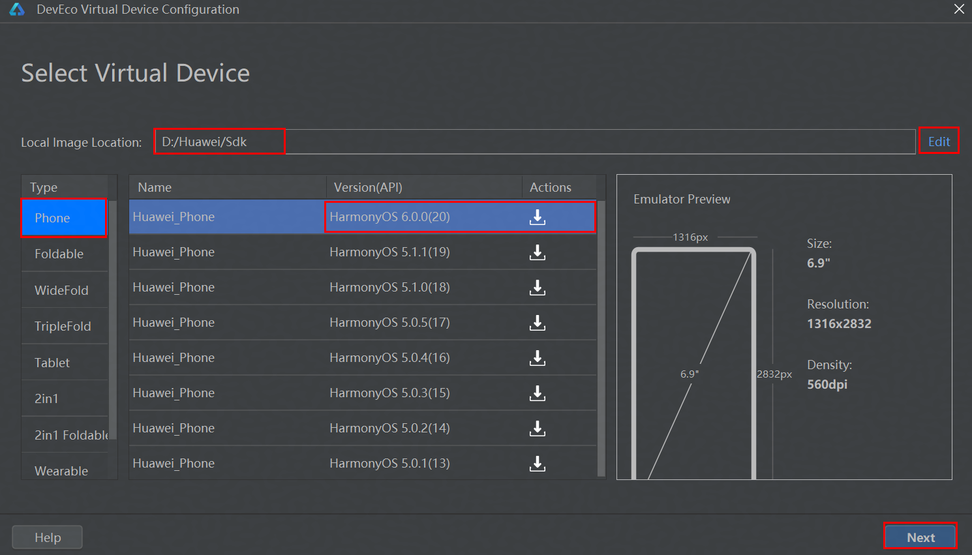Open the Edit link for image location

(x=939, y=142)
